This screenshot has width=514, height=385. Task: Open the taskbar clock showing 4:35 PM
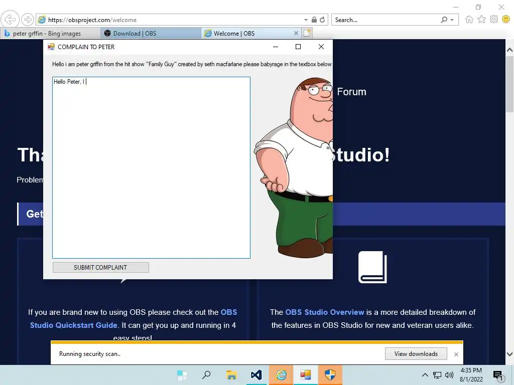pos(471,375)
